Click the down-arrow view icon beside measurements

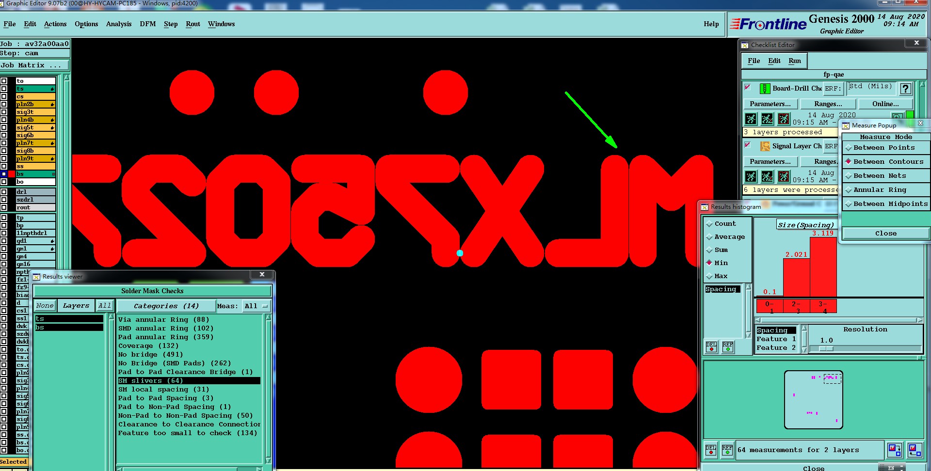pos(895,450)
